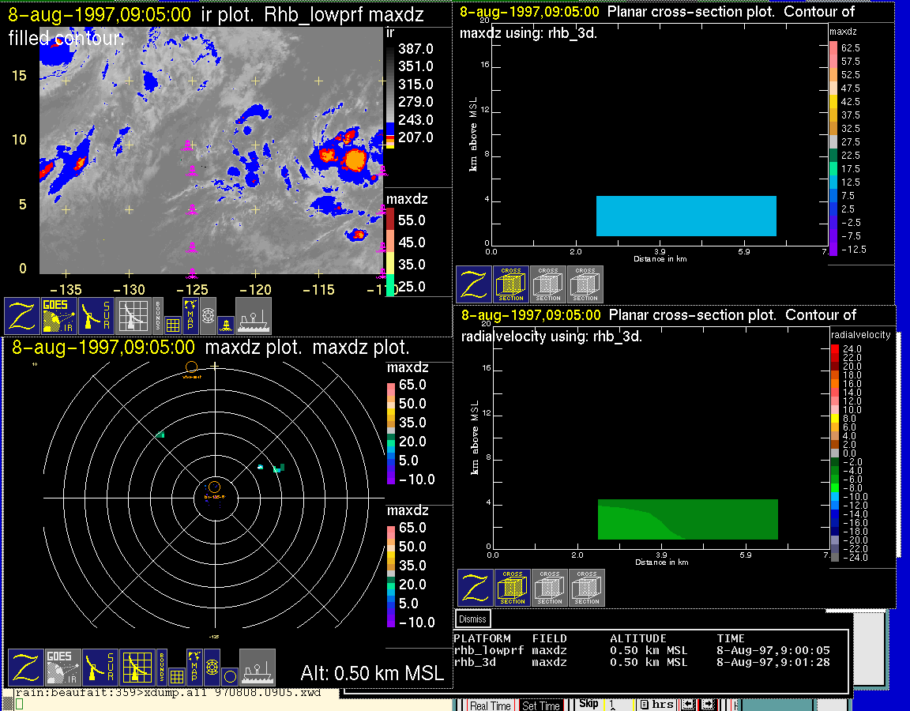Click the range rings icon in the bottom radar plot toolbar

(x=211, y=668)
